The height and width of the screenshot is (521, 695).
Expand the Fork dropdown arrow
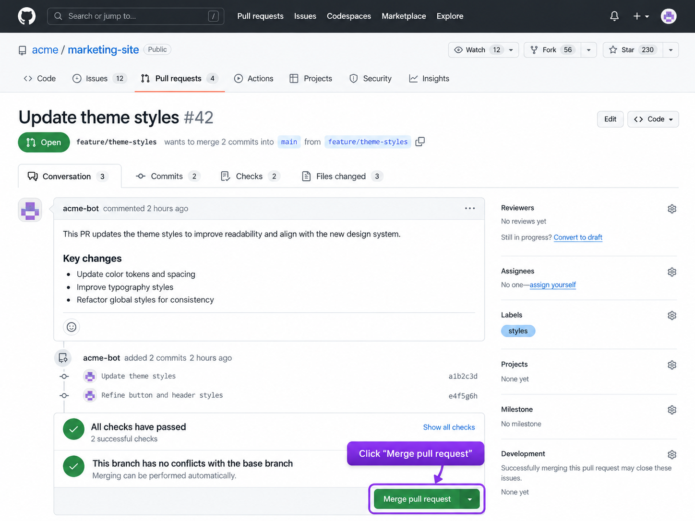pyautogui.click(x=588, y=50)
